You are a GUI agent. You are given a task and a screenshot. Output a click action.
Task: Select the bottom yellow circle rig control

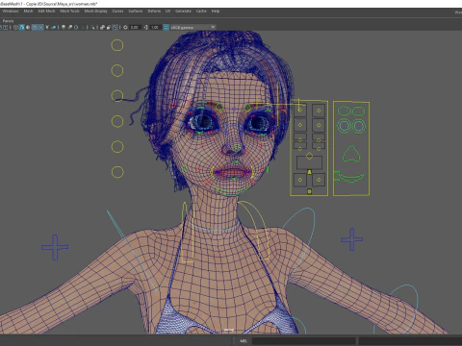pyautogui.click(x=117, y=172)
